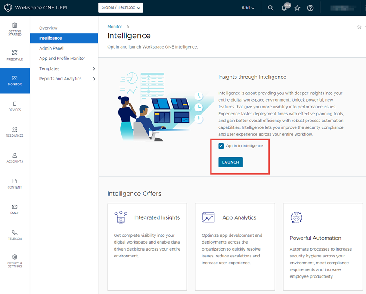Click the favorites star icon
366x294 pixels.
(297, 8)
